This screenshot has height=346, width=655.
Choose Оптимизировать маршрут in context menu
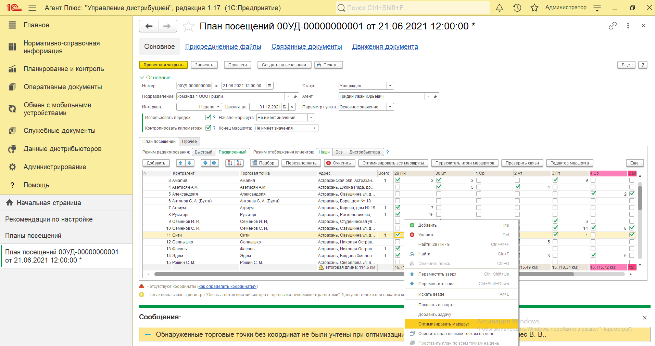[461, 324]
